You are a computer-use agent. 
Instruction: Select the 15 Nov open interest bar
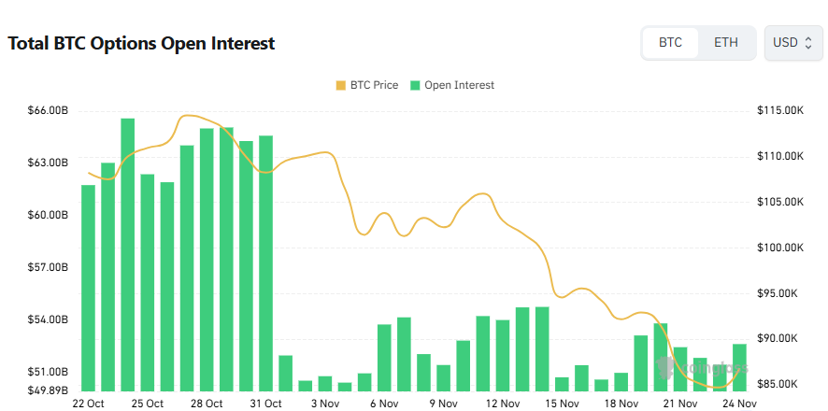point(562,383)
